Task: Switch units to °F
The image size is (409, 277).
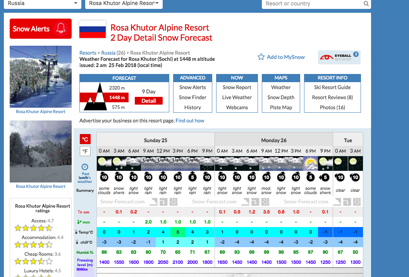Action: click(85, 151)
